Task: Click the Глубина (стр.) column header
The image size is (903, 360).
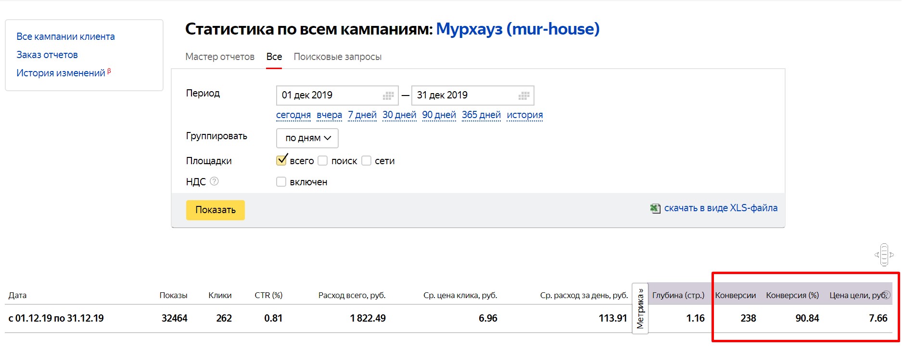Action: [x=678, y=295]
